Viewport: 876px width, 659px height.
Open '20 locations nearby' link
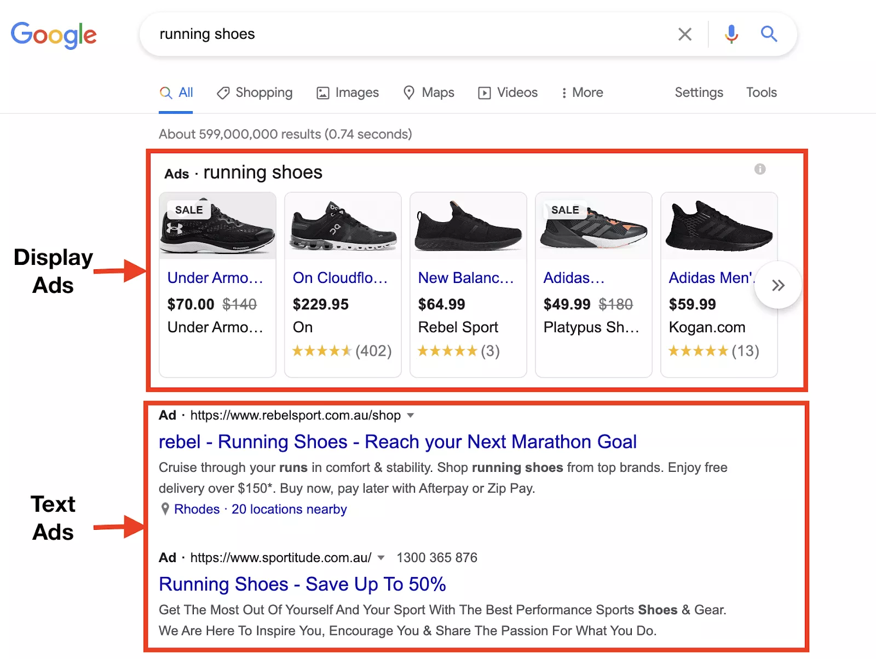[289, 509]
